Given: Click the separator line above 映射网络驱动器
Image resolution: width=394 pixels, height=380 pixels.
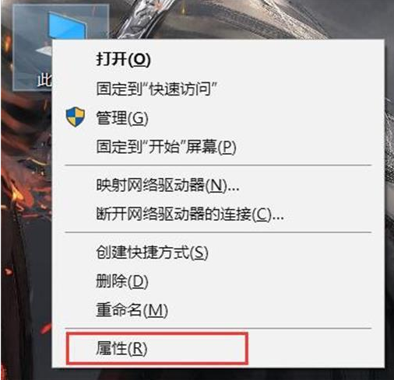Looking at the screenshot, I should coord(218,165).
